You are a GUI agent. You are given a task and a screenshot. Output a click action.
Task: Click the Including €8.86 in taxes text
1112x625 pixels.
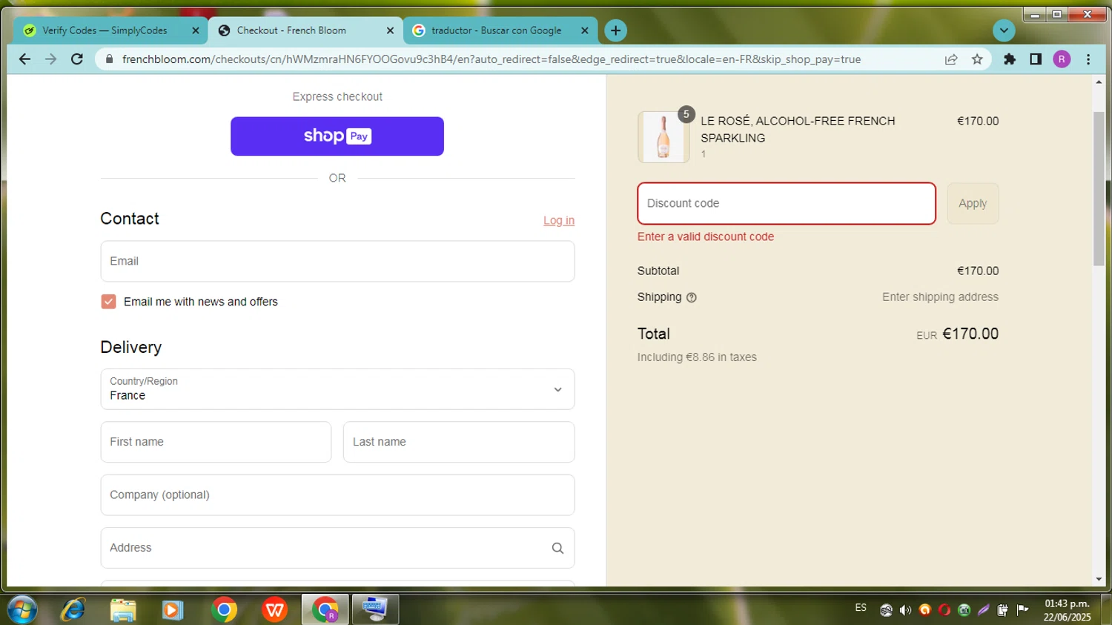click(697, 357)
